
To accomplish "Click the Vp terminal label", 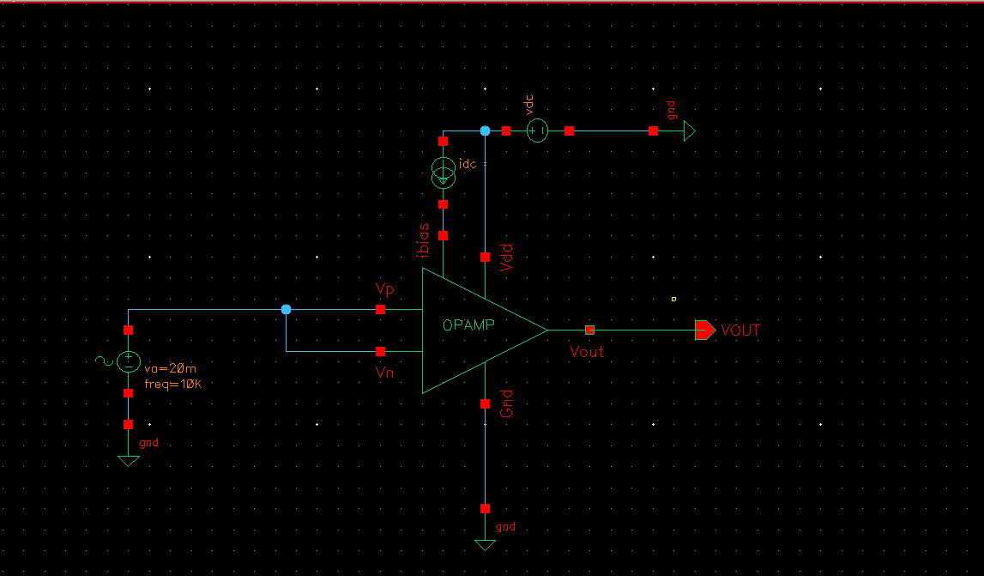I will click(384, 289).
